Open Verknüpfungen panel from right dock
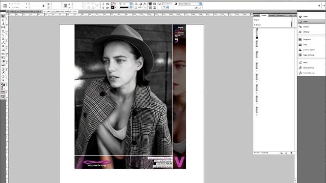The height and width of the screenshot is (183, 326). pyautogui.click(x=311, y=27)
